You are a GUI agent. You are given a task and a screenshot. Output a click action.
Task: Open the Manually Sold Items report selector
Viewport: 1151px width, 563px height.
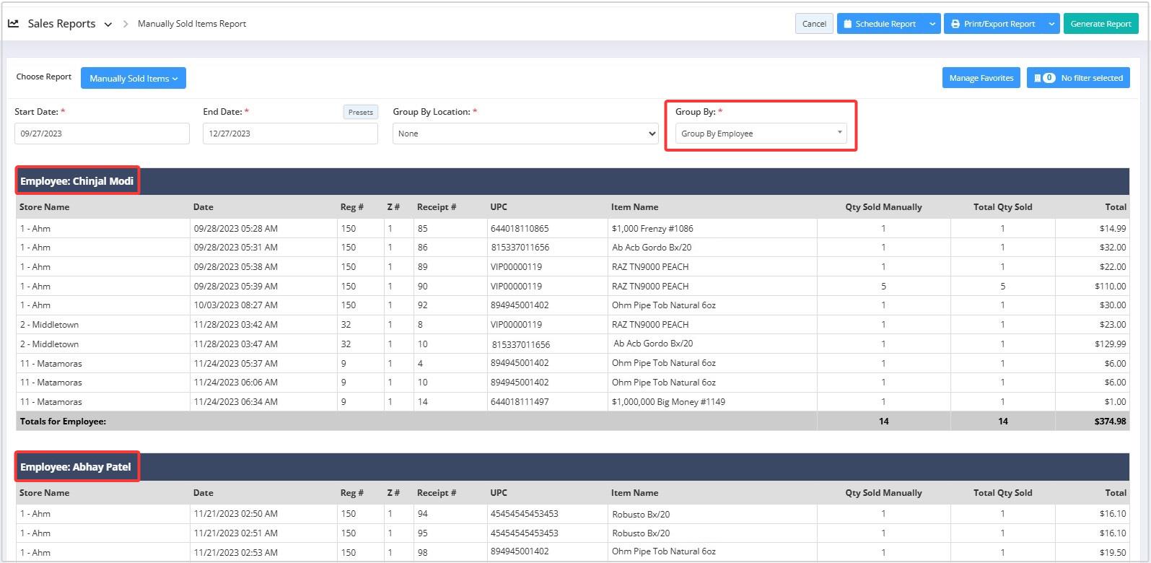pos(134,78)
